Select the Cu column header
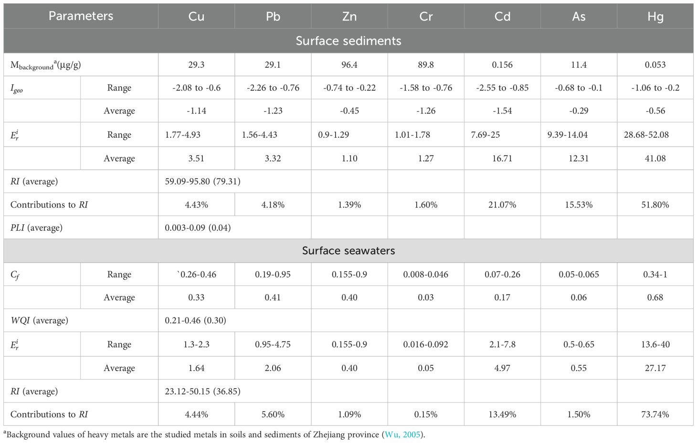 pos(196,16)
